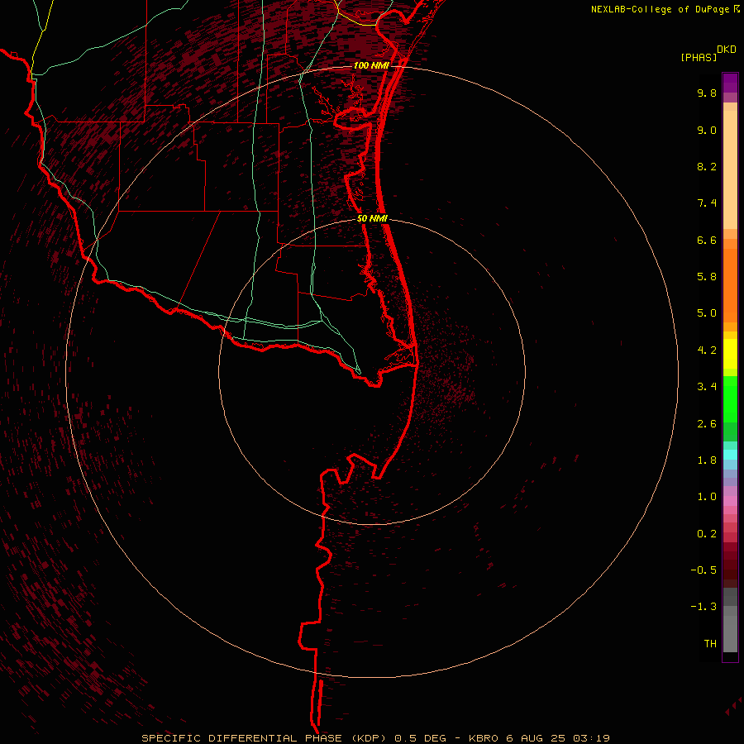Pick the gray band beside TH
744x744 pixels.
click(730, 633)
